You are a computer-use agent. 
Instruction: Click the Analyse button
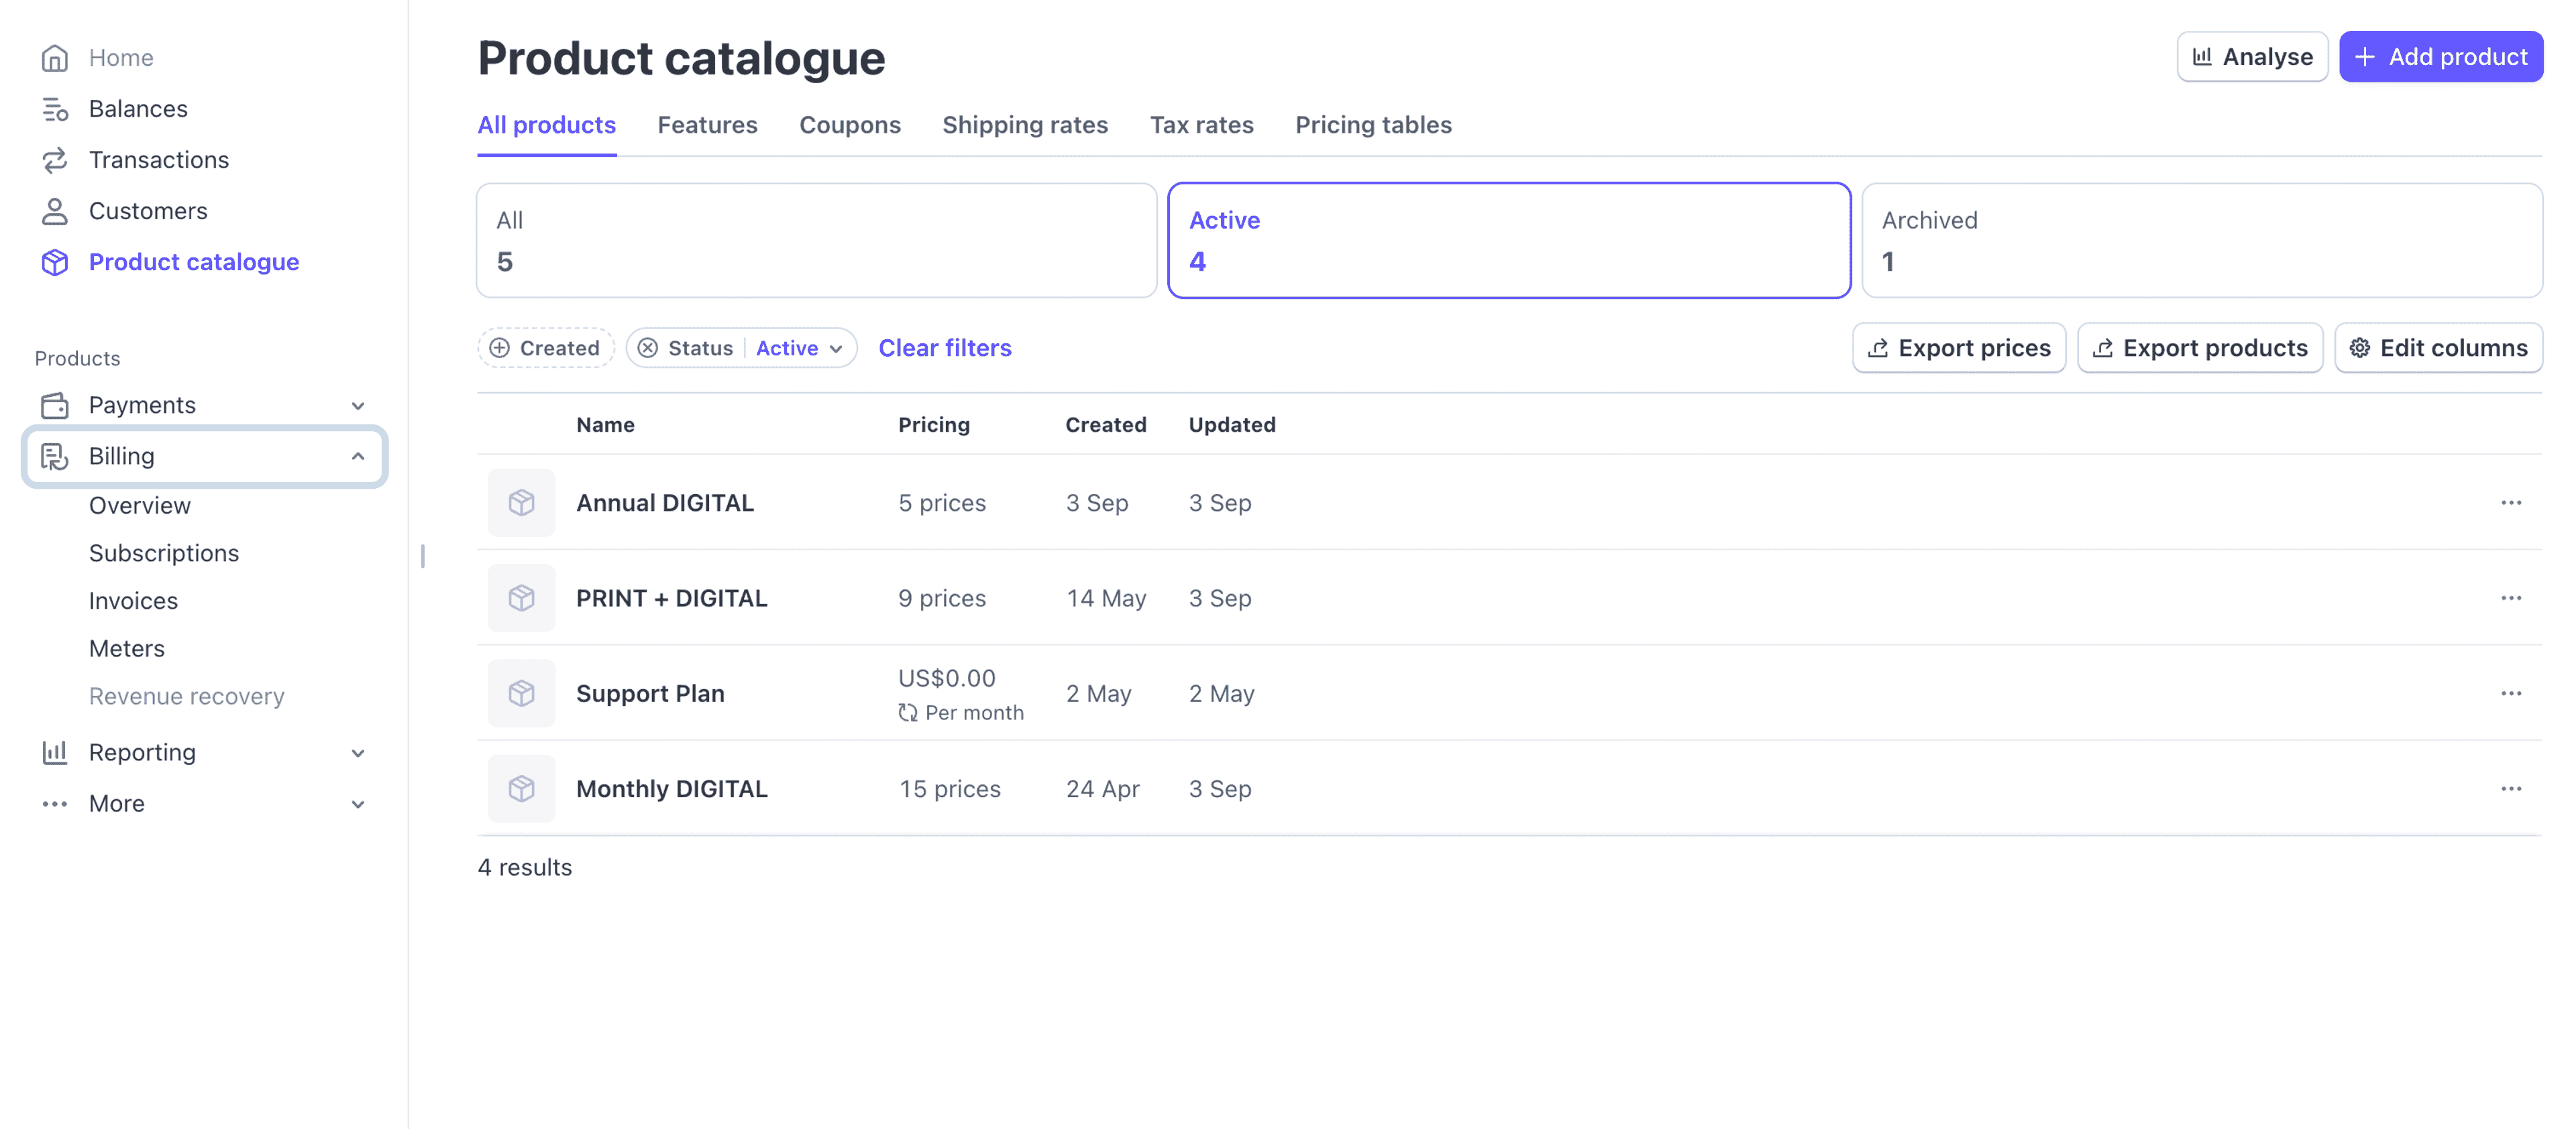pyautogui.click(x=2252, y=57)
